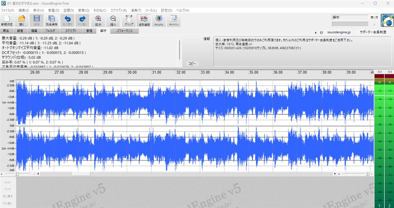Click the DCオフセット analysis line

tap(44, 53)
